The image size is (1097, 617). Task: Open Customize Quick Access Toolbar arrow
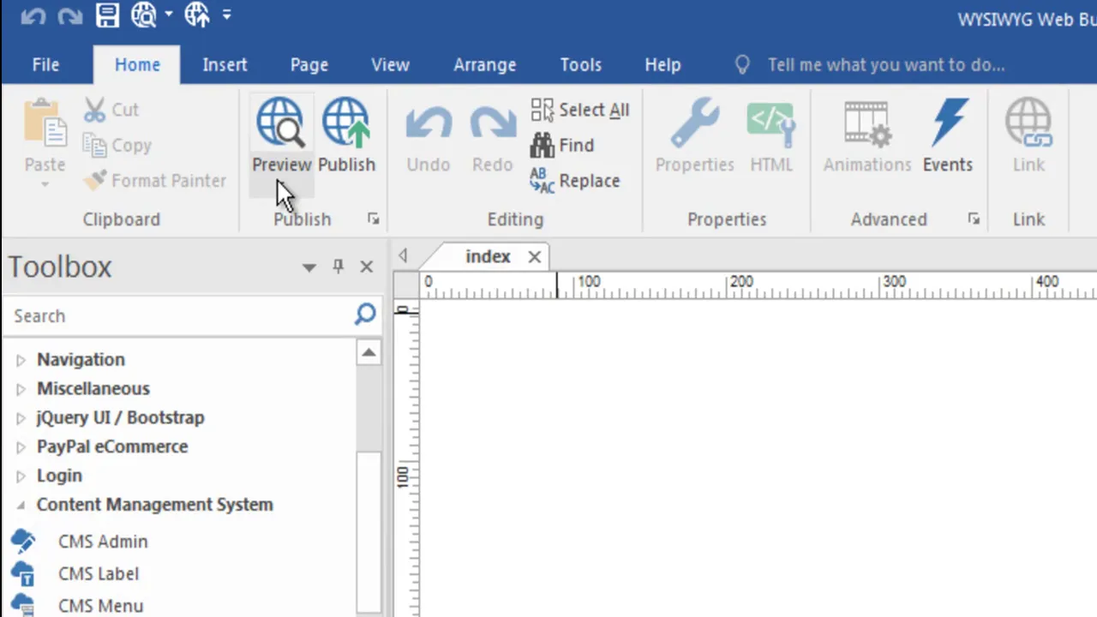point(226,14)
